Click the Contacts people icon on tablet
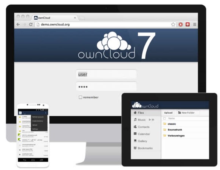The height and width of the screenshot is (170, 220). 135,127
